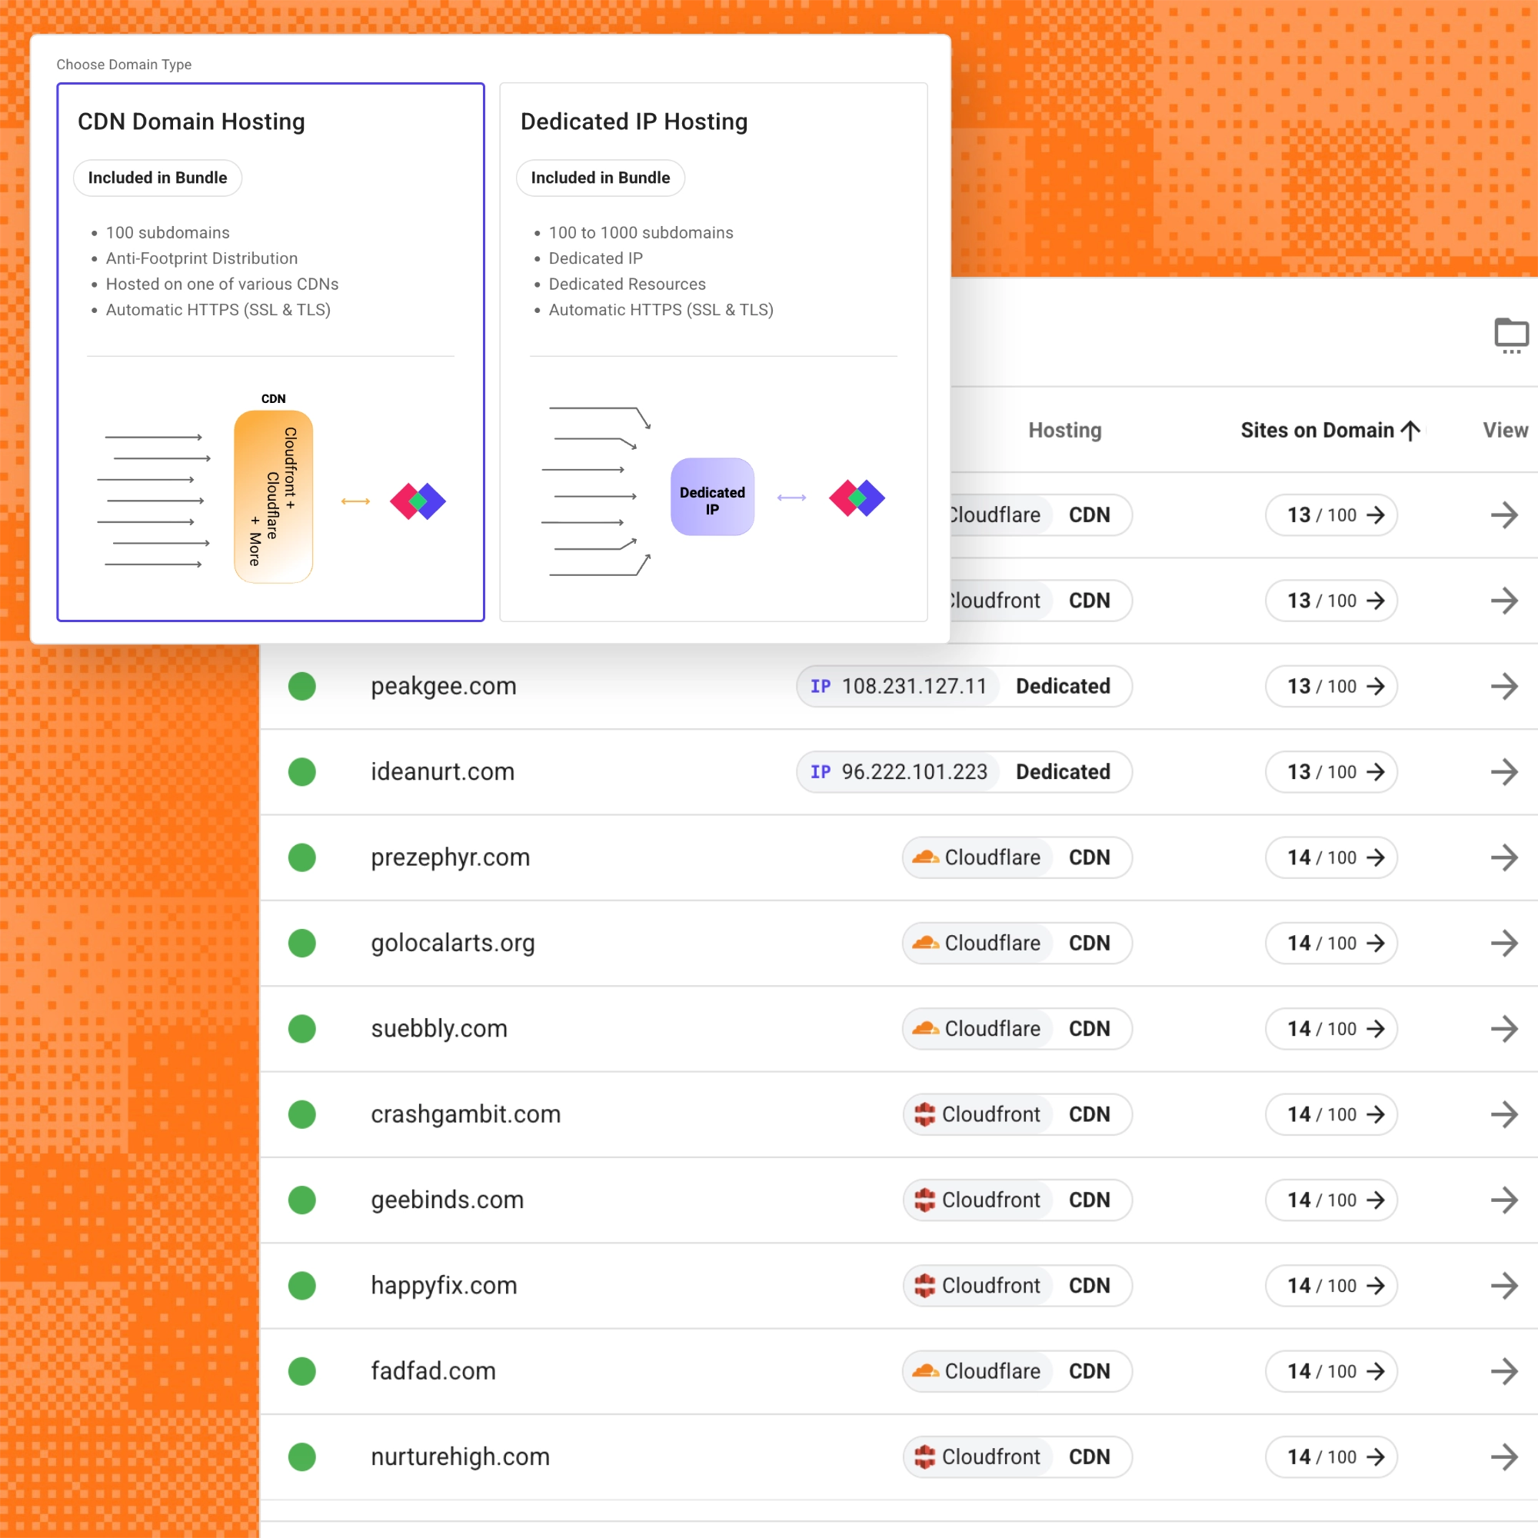The height and width of the screenshot is (1538, 1538).
Task: Click the Hosting column header
Action: coord(1064,431)
